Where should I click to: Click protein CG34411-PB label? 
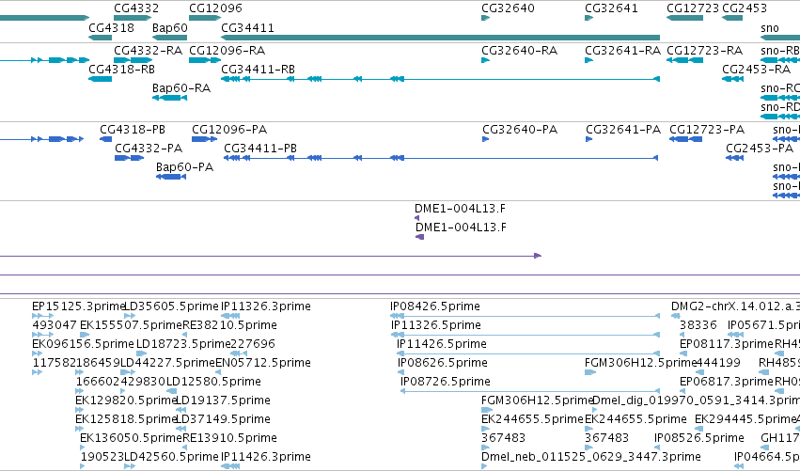pos(260,149)
